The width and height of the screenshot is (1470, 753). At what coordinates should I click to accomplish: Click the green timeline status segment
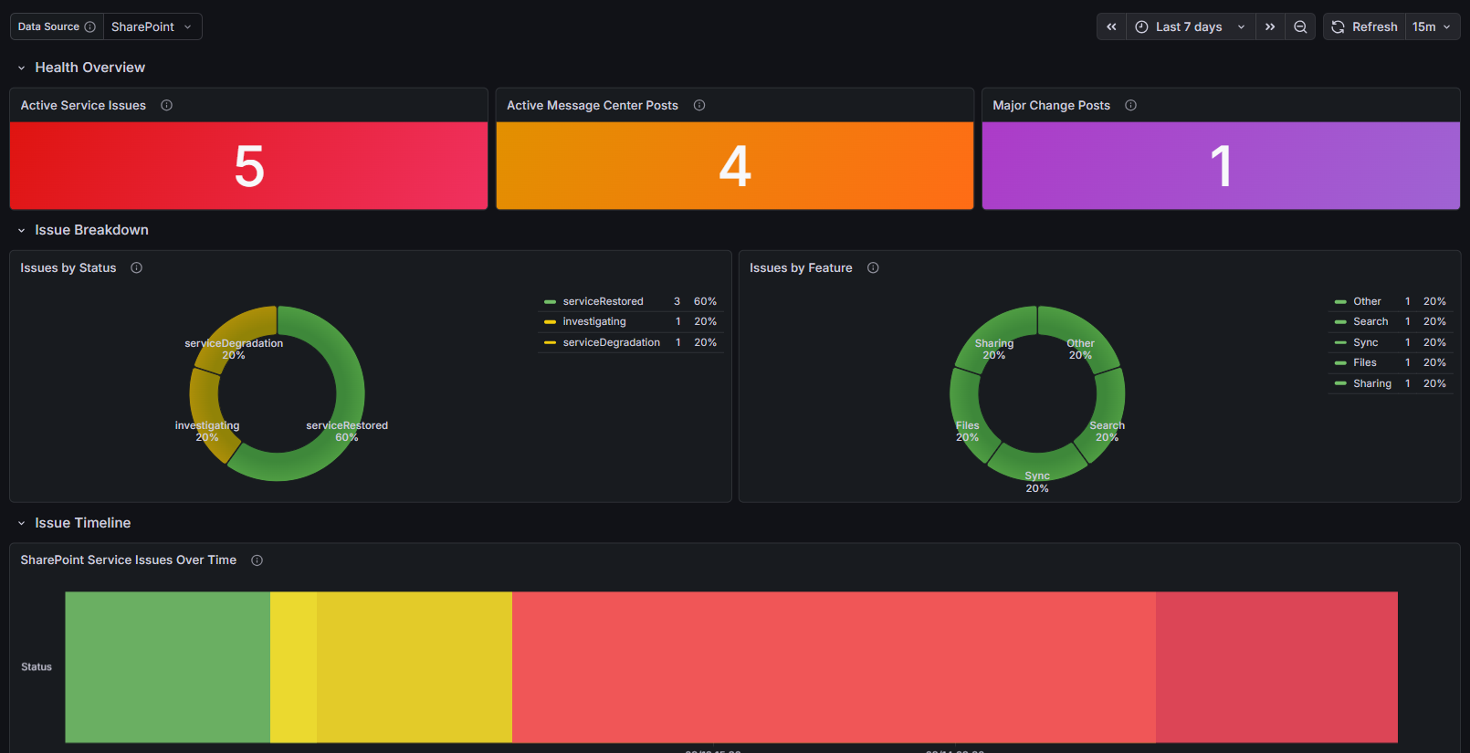[x=168, y=667]
